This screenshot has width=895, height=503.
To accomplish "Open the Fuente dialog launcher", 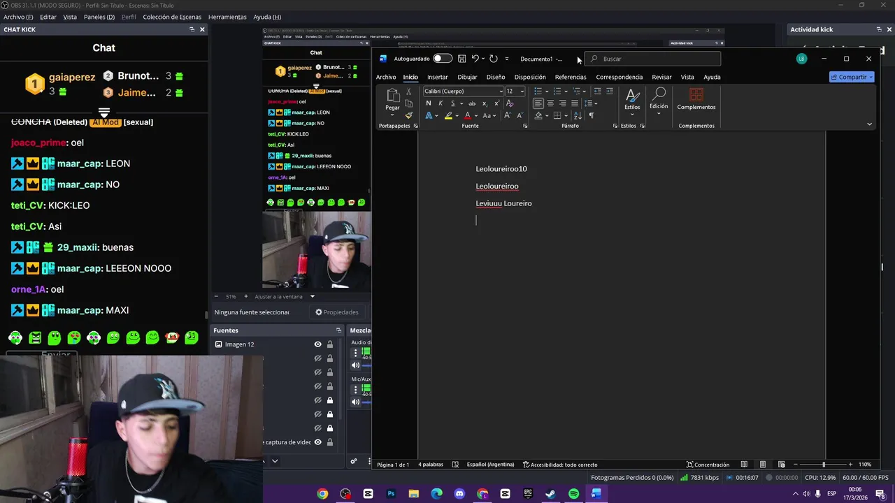I will coord(525,126).
